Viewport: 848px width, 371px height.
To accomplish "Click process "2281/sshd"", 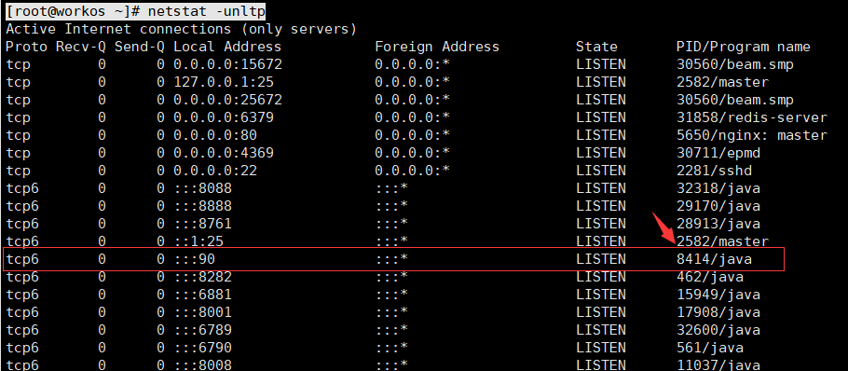I will click(x=714, y=171).
